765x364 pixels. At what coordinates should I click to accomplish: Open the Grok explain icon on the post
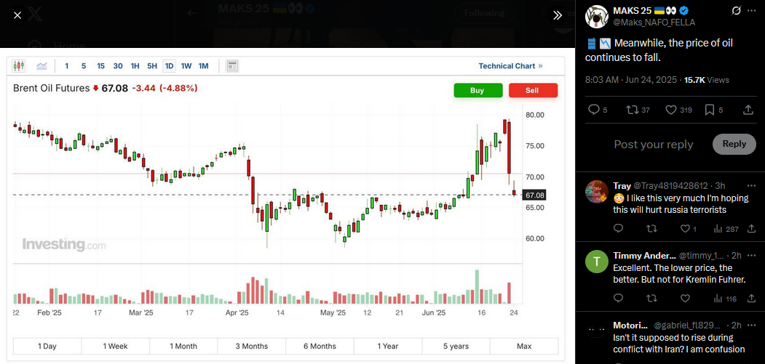click(736, 11)
